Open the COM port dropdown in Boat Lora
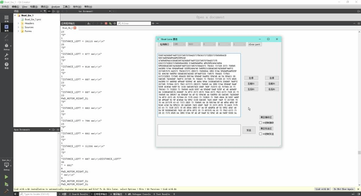The width and height of the screenshot is (361, 196). click(179, 44)
